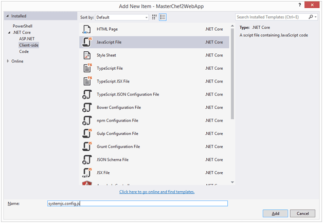Click the Cancel button
Image resolution: width=323 pixels, height=223 pixels.
click(x=302, y=214)
